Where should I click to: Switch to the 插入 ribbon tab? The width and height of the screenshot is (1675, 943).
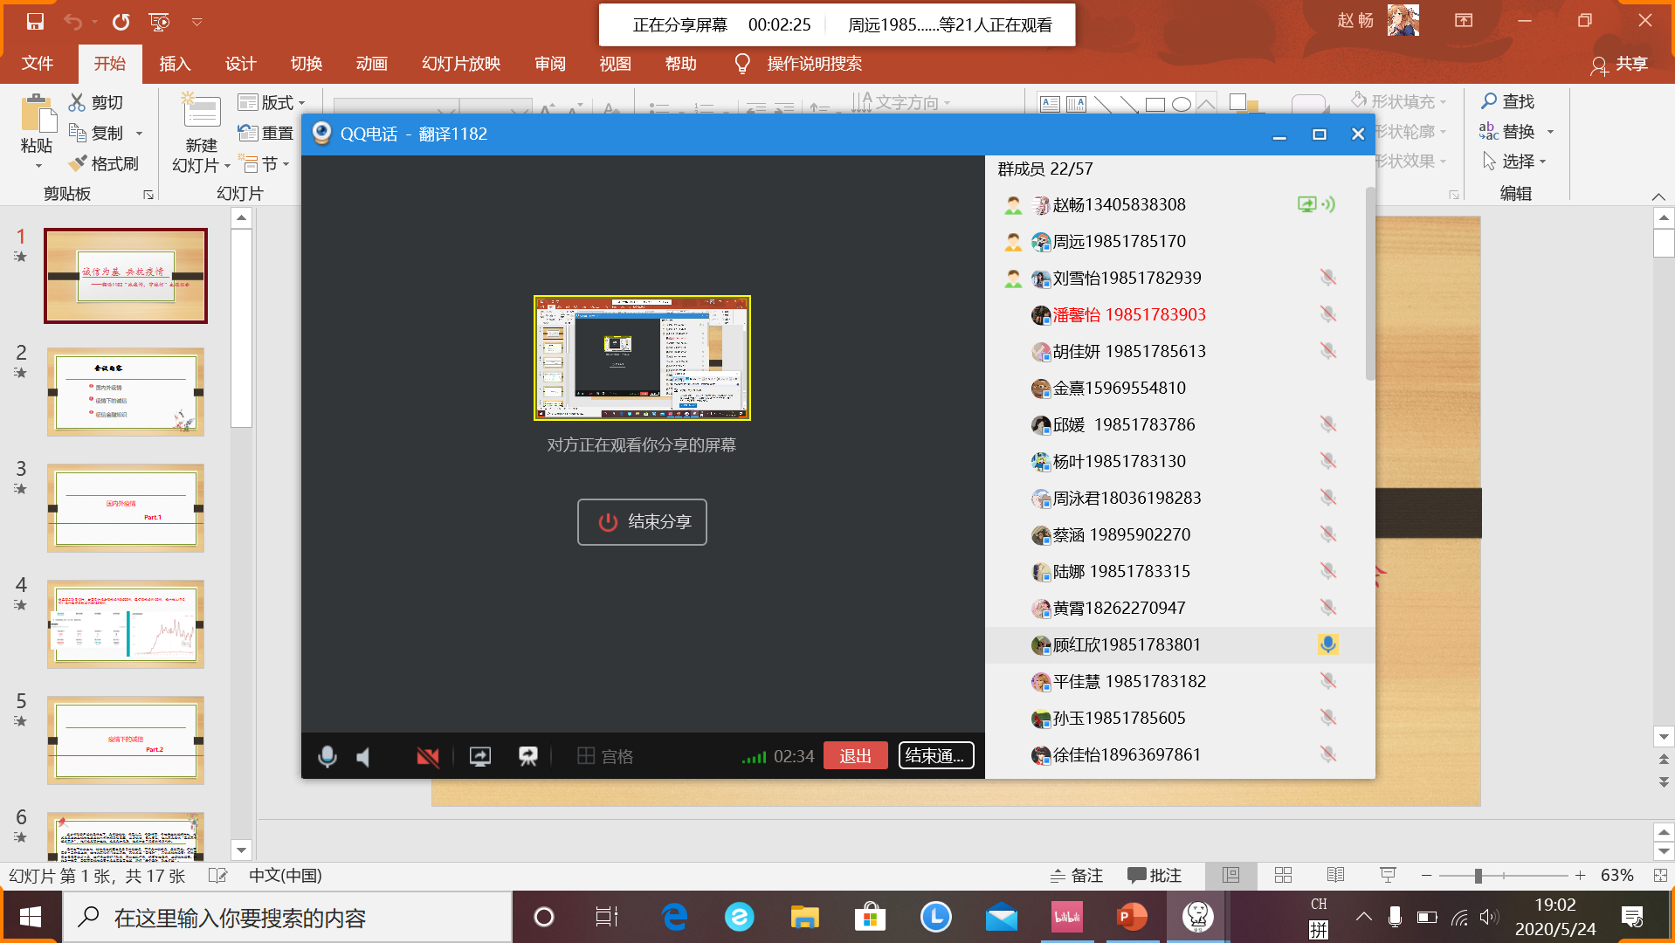coord(175,64)
